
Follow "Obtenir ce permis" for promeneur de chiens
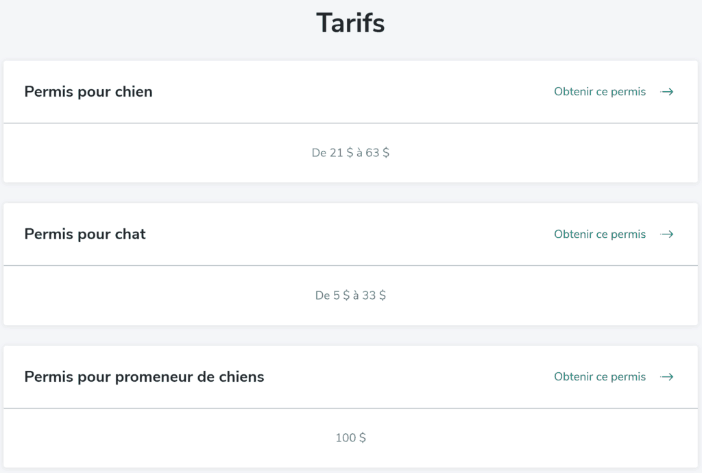(x=600, y=377)
